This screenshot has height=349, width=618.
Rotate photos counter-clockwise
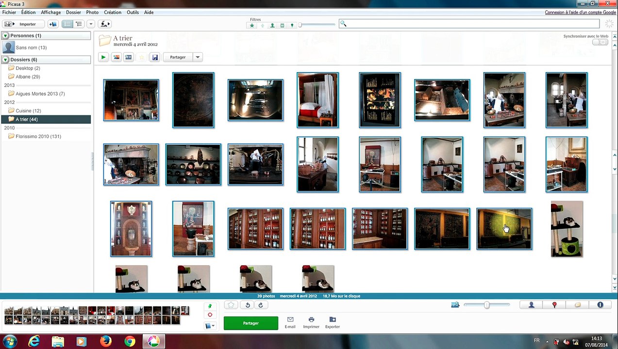click(x=248, y=305)
